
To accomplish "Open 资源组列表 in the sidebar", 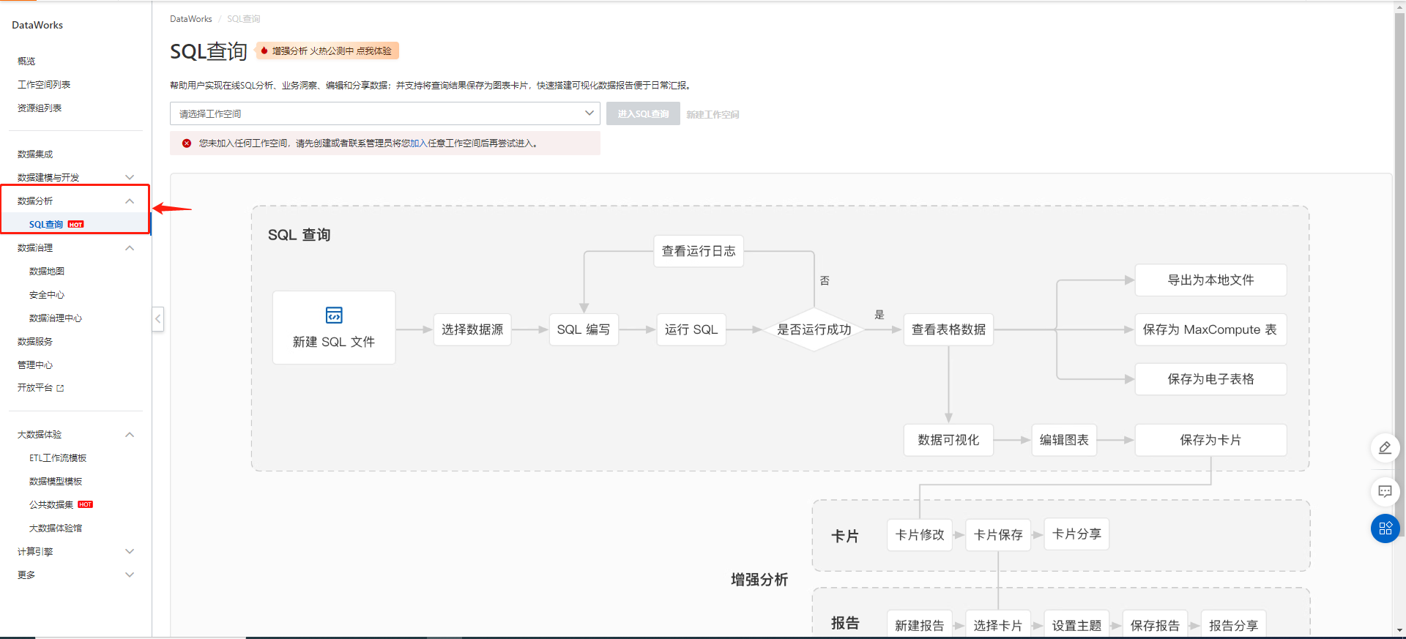I will click(40, 108).
